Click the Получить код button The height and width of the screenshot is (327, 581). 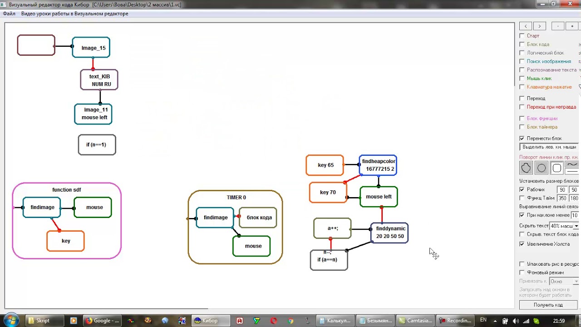pyautogui.click(x=548, y=305)
